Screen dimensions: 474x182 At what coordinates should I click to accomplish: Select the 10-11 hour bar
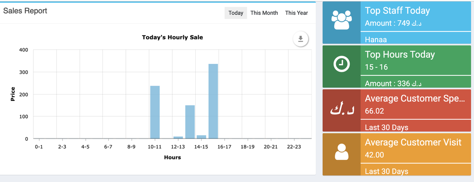(x=155, y=112)
